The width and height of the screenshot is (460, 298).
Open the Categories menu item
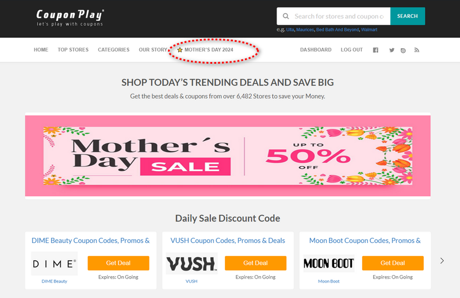113,50
